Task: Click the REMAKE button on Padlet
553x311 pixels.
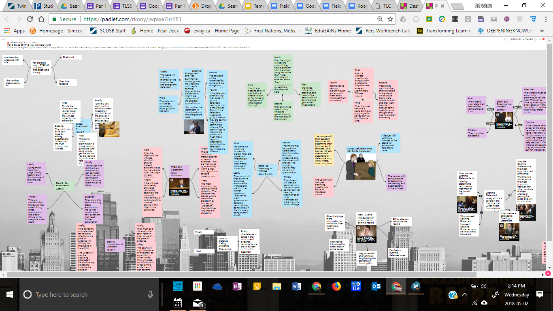Action: [515, 39]
